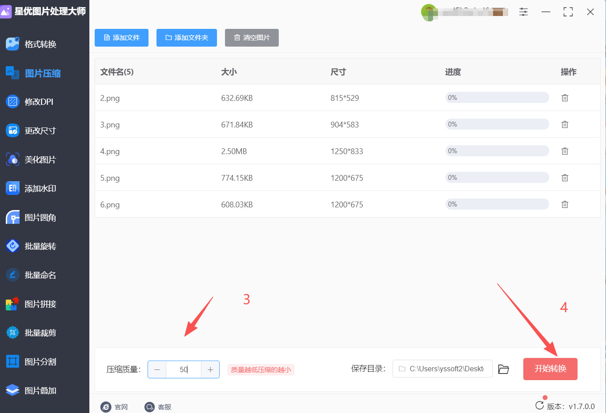Browse save directory with folder icon
This screenshot has height=413, width=606.
pyautogui.click(x=503, y=369)
